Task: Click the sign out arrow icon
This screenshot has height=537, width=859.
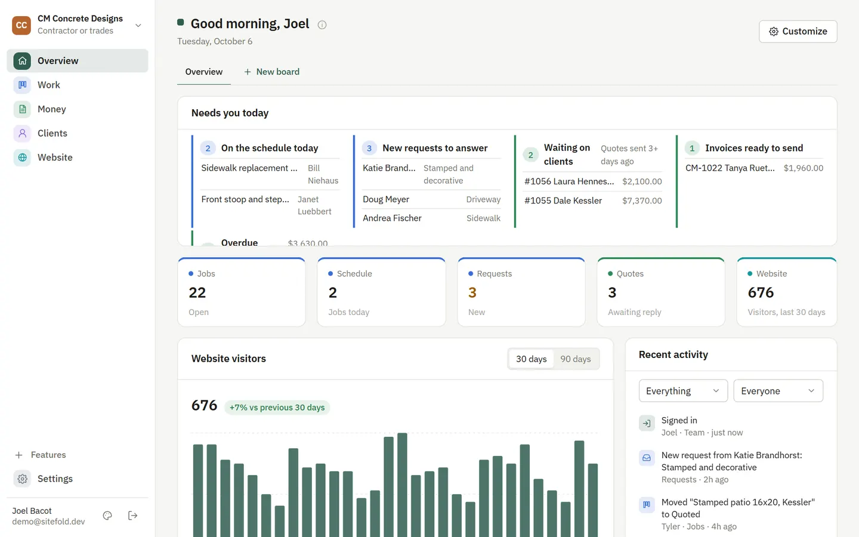Action: point(133,516)
